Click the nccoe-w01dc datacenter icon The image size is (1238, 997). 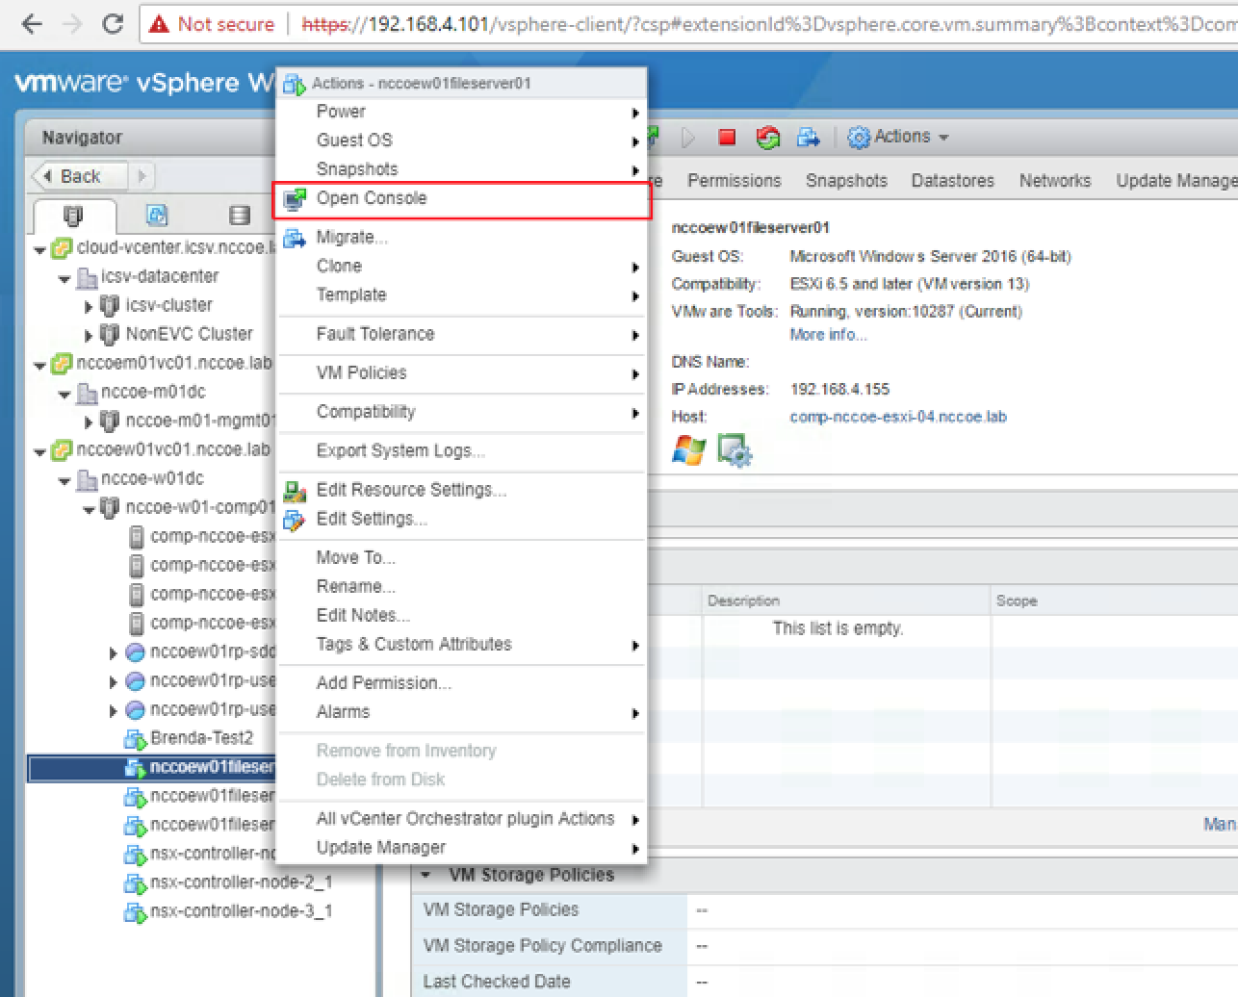[87, 479]
